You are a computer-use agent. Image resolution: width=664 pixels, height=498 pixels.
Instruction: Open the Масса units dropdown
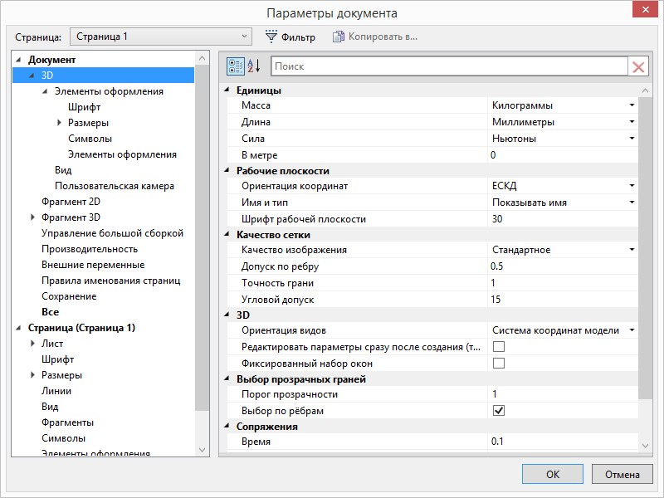(x=632, y=106)
